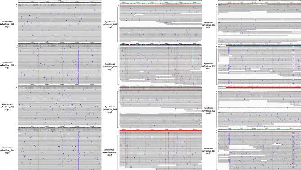Click the 'Apodemus sylvaticus_B02 seg2' track label

click(8, 65)
